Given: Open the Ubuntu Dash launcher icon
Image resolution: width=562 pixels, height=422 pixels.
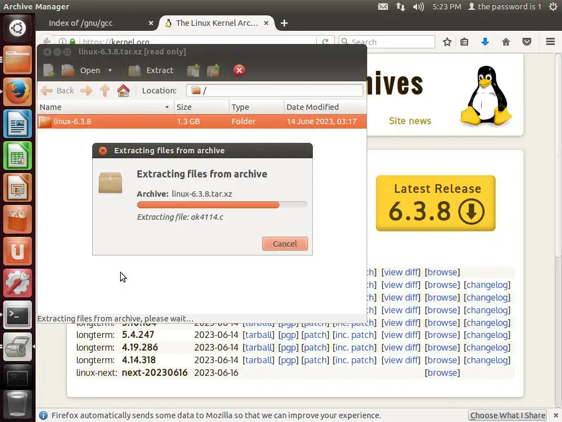Looking at the screenshot, I should 17,28.
